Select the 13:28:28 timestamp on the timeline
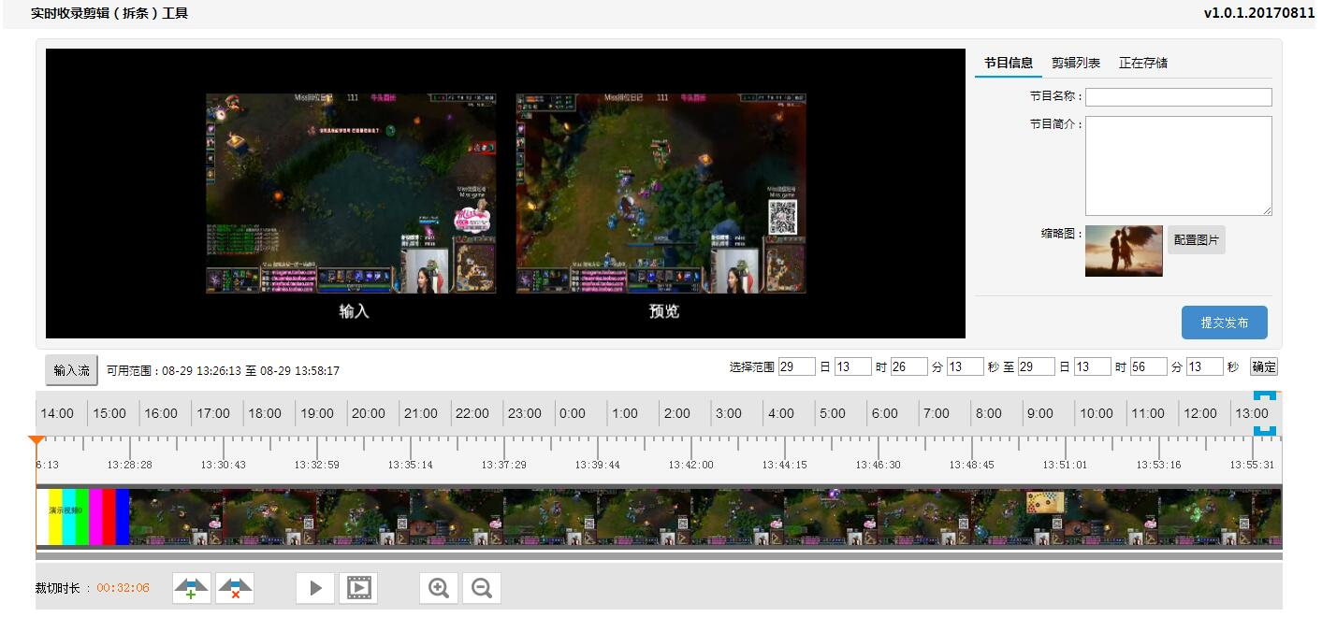 (129, 465)
